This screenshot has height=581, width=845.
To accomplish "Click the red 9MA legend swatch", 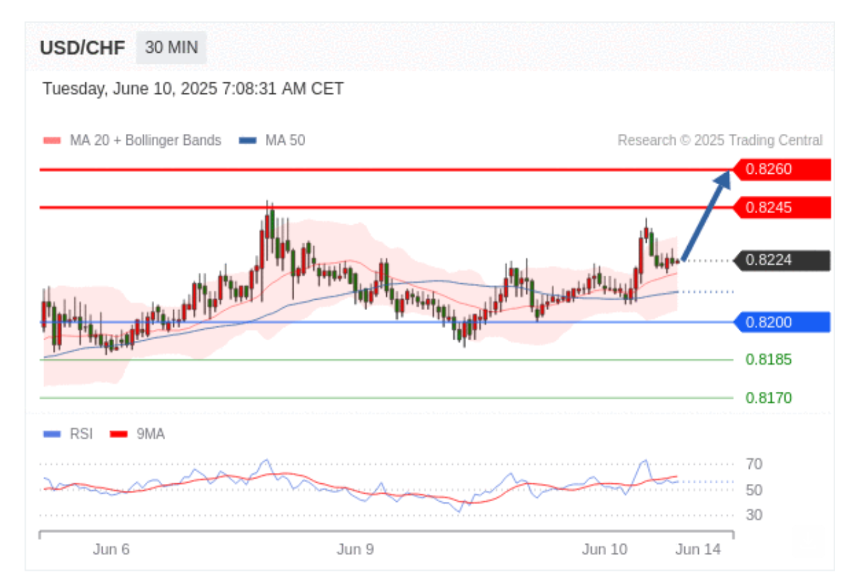I will coord(119,434).
